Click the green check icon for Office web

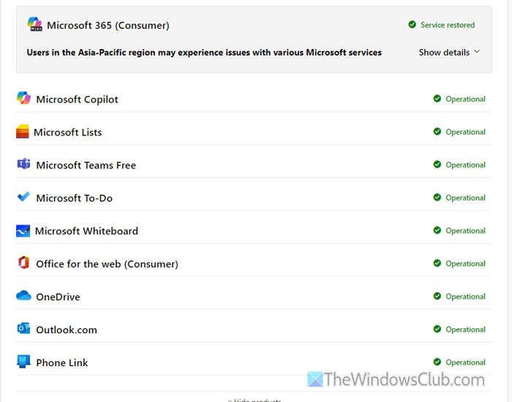point(437,264)
